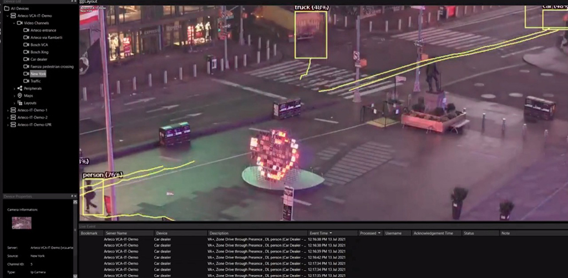Switch to the Layout tab
This screenshot has height=278, width=568.
tap(89, 2)
